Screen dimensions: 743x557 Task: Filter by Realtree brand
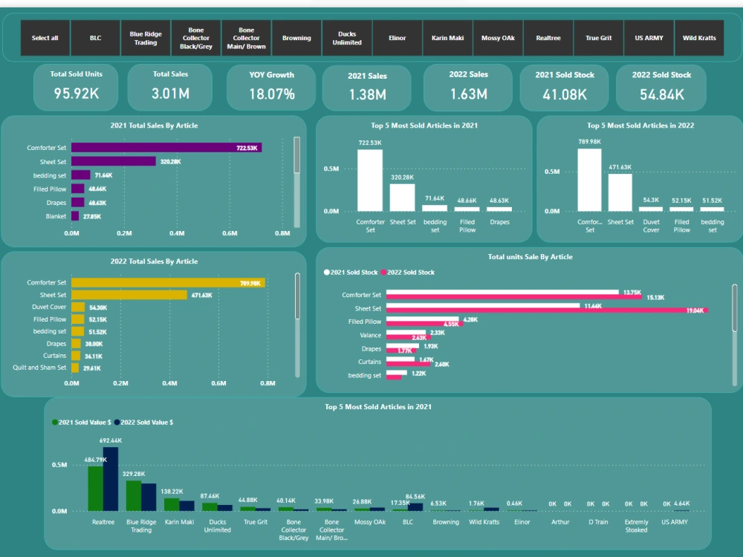tap(548, 38)
